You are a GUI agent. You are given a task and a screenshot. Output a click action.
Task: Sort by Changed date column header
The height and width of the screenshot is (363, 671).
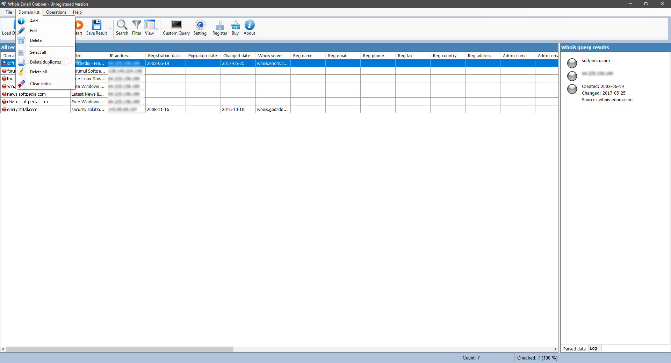(x=238, y=56)
